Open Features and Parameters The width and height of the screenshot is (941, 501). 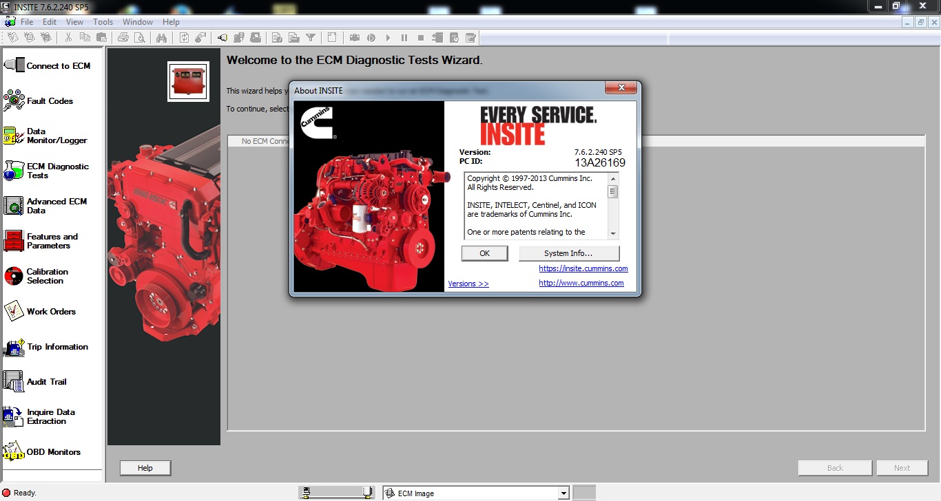click(x=41, y=241)
